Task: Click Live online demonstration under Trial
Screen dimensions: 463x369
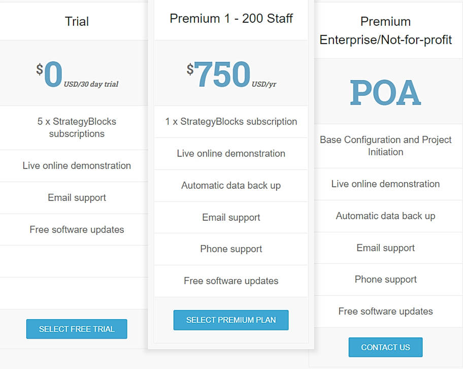Action: coord(77,166)
